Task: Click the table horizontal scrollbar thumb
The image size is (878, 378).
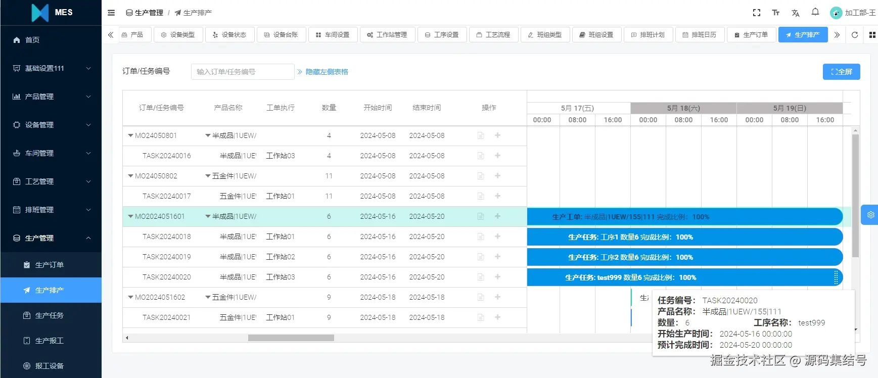Action: click(291, 338)
